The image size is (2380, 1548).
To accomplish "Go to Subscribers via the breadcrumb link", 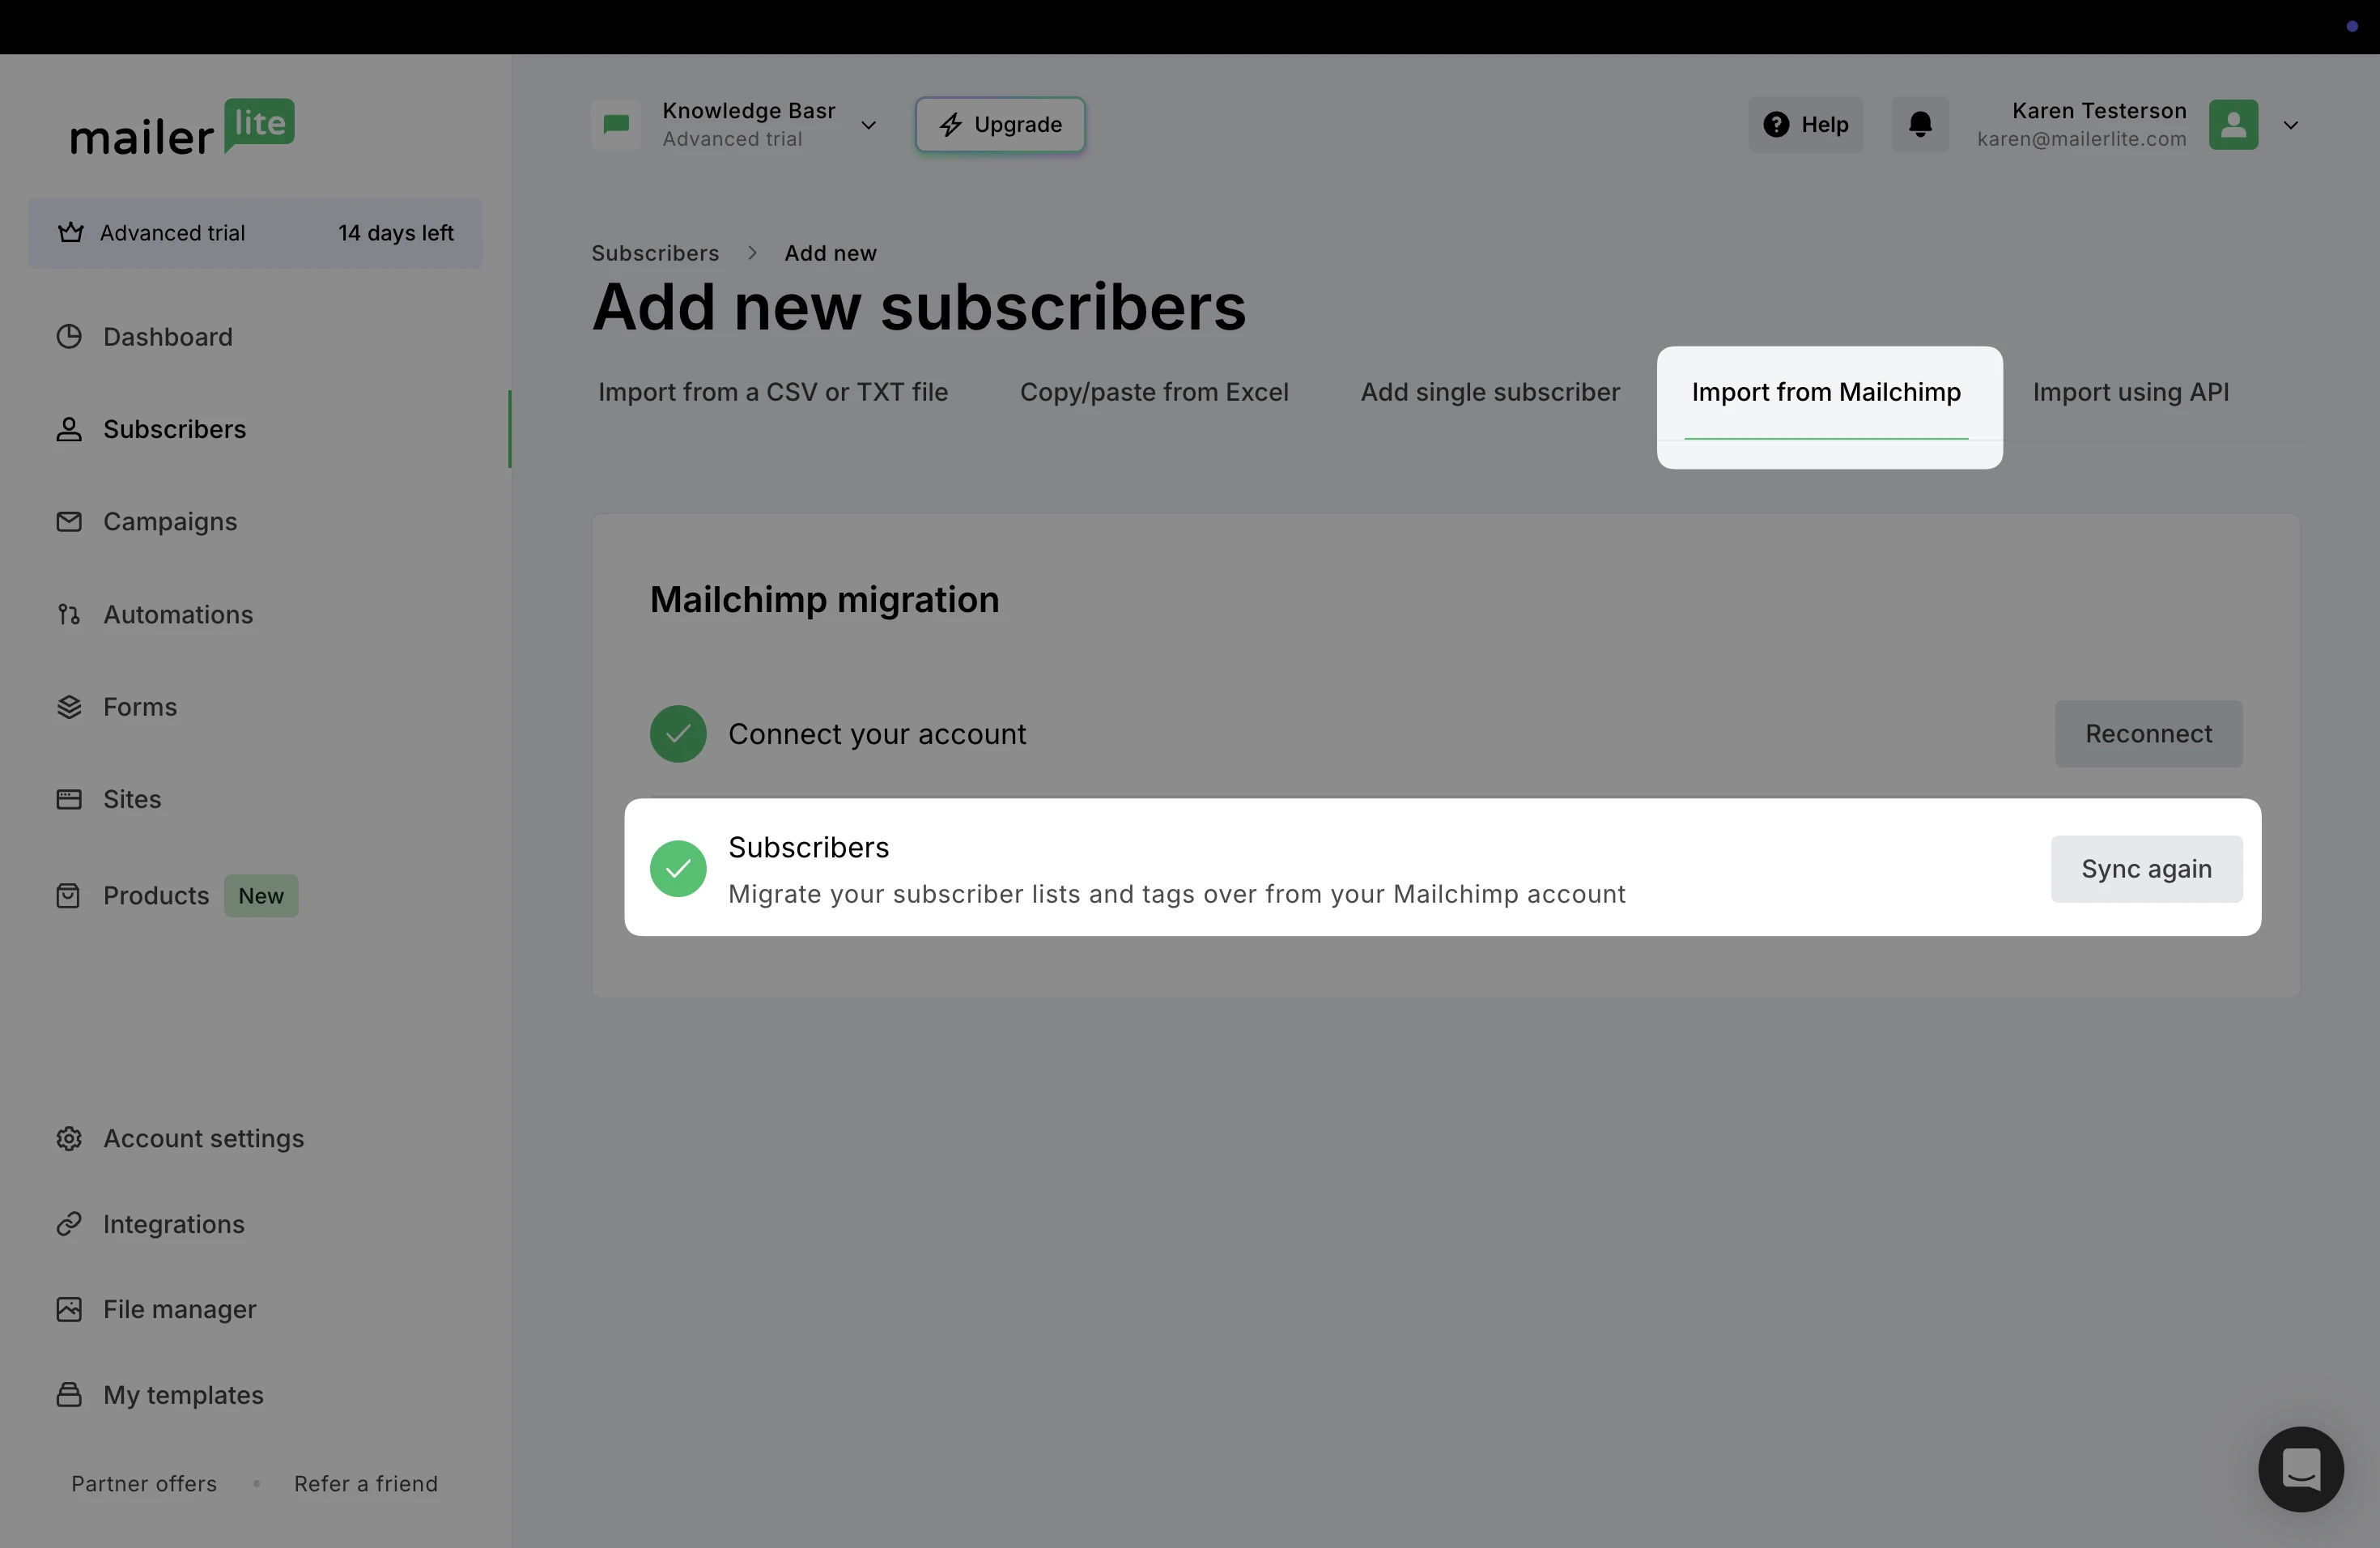I will coord(654,253).
